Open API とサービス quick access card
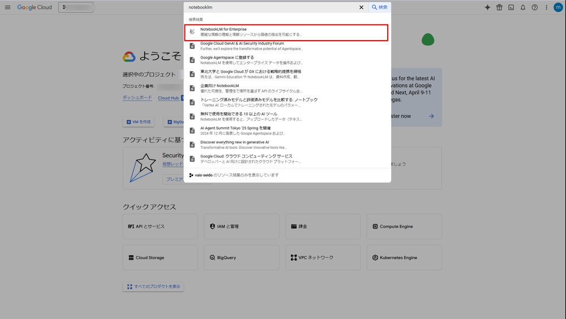The image size is (566, 319). coord(160,226)
